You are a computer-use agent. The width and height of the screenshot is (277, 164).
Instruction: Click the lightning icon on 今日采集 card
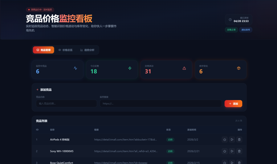tap(130, 68)
